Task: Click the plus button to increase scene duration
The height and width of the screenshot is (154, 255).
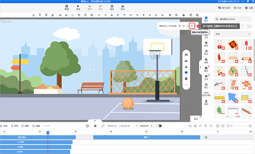Action: (x=151, y=126)
